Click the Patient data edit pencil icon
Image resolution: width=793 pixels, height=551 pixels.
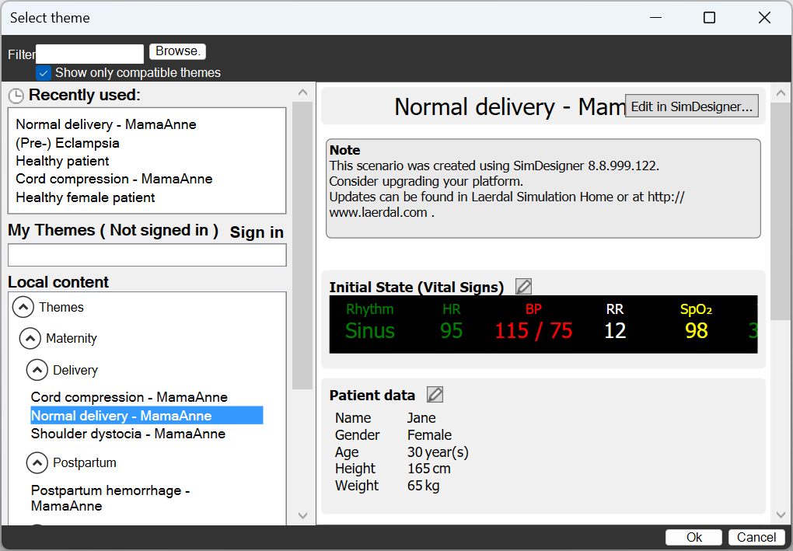435,395
